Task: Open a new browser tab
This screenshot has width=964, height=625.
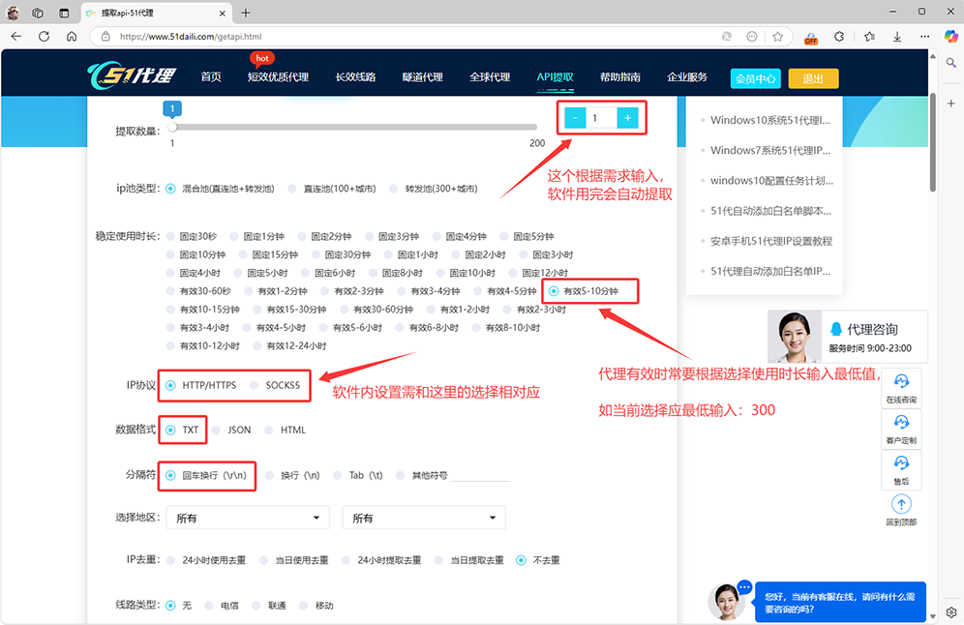Action: pos(245,13)
